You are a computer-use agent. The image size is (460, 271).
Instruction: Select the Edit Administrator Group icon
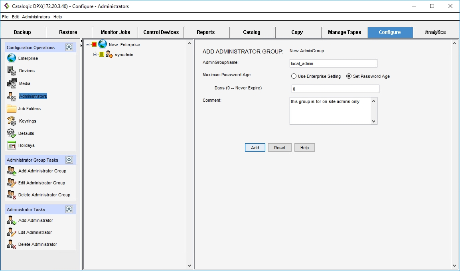coord(12,183)
